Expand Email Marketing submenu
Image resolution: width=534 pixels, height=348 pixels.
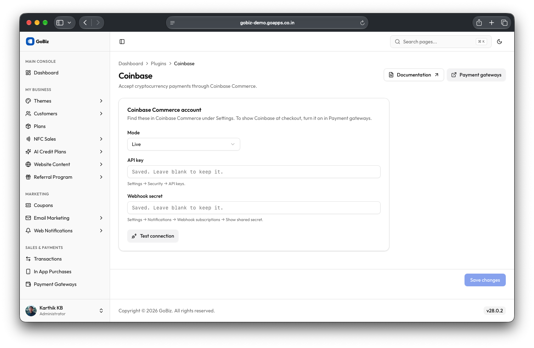[65, 218]
